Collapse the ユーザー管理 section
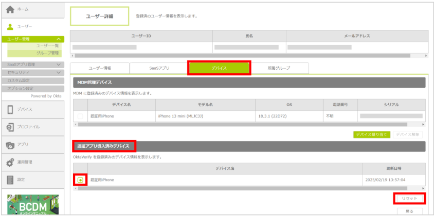 click(59, 39)
